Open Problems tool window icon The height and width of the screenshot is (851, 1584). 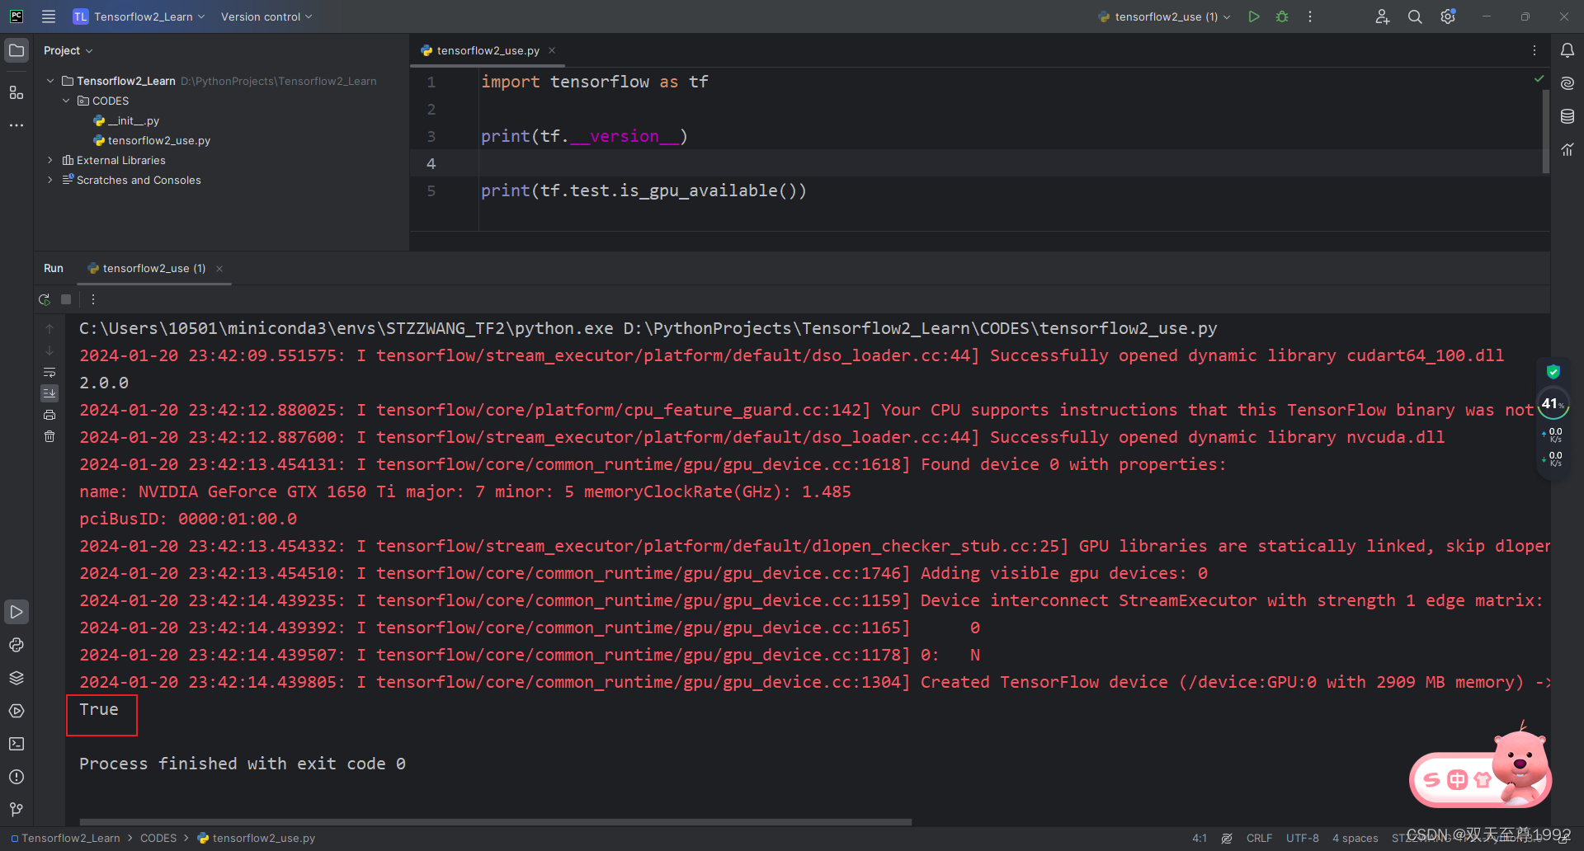pyautogui.click(x=16, y=777)
